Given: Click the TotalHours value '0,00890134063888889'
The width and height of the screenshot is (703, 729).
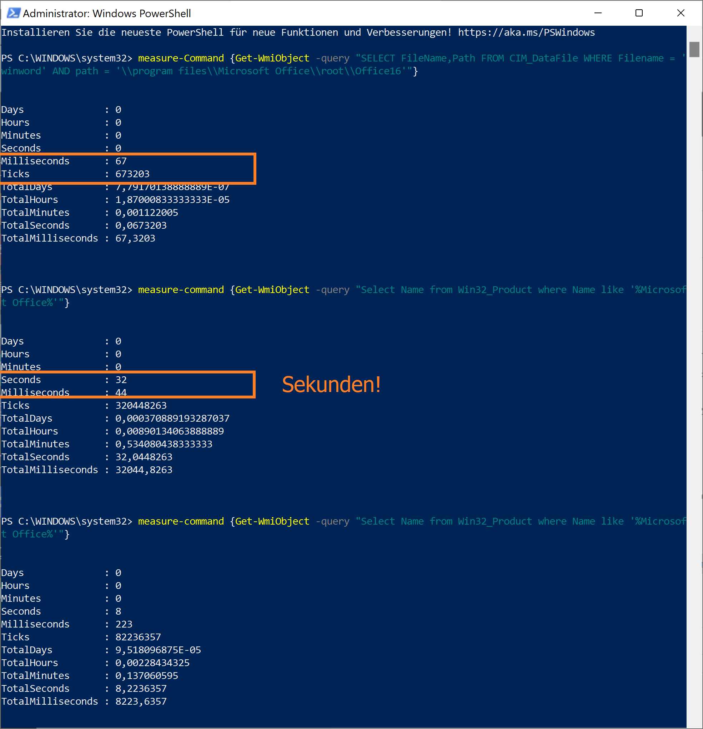Looking at the screenshot, I should click(x=170, y=431).
